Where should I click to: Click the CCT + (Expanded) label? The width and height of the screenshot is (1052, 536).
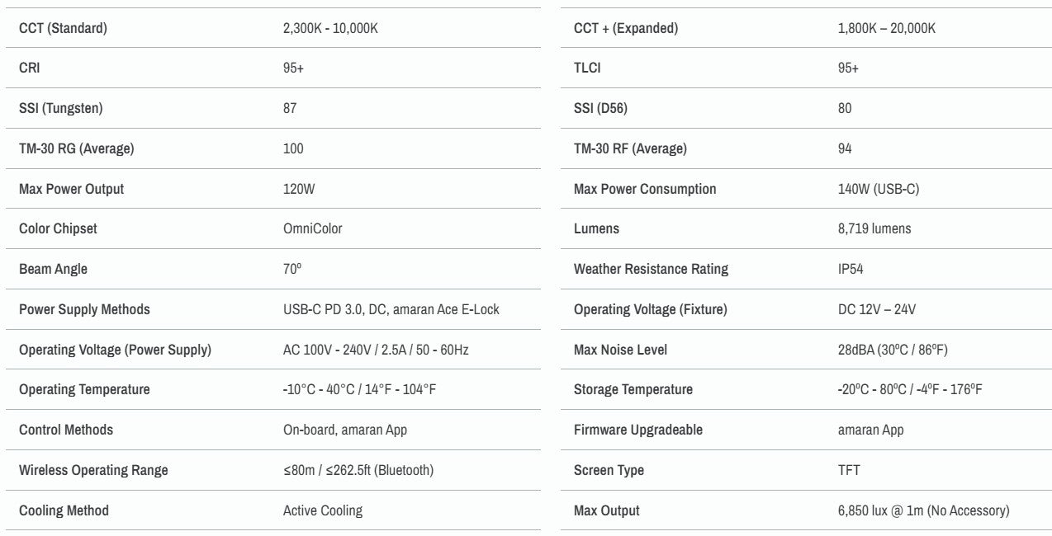coord(626,28)
